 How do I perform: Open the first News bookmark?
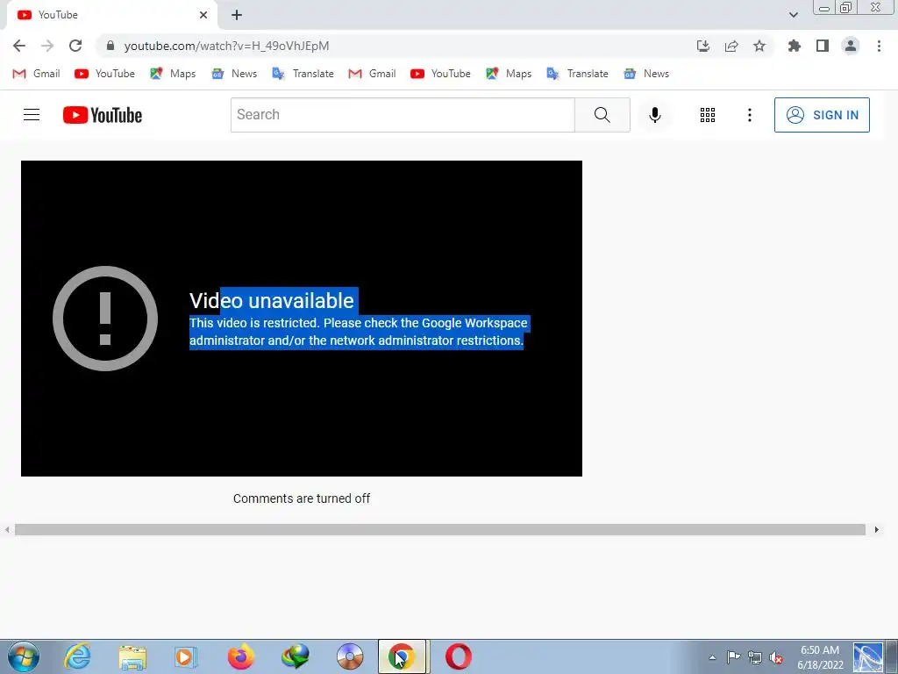[234, 74]
